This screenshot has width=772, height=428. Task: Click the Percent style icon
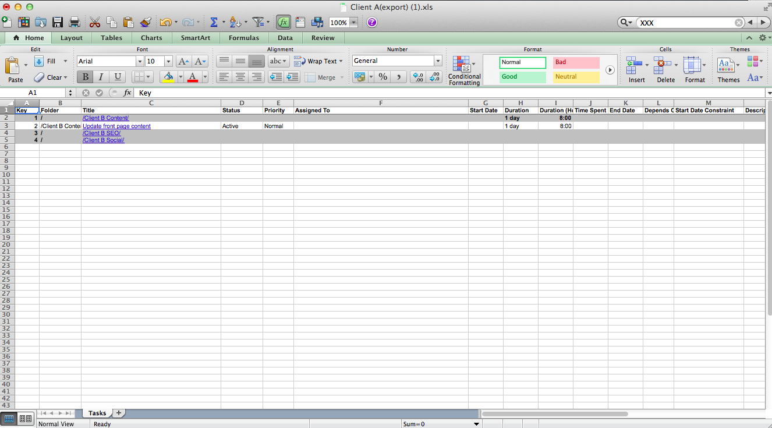[383, 76]
